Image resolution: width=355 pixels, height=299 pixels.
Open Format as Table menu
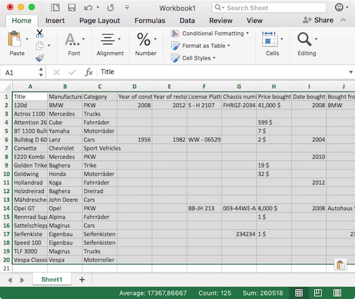click(201, 46)
